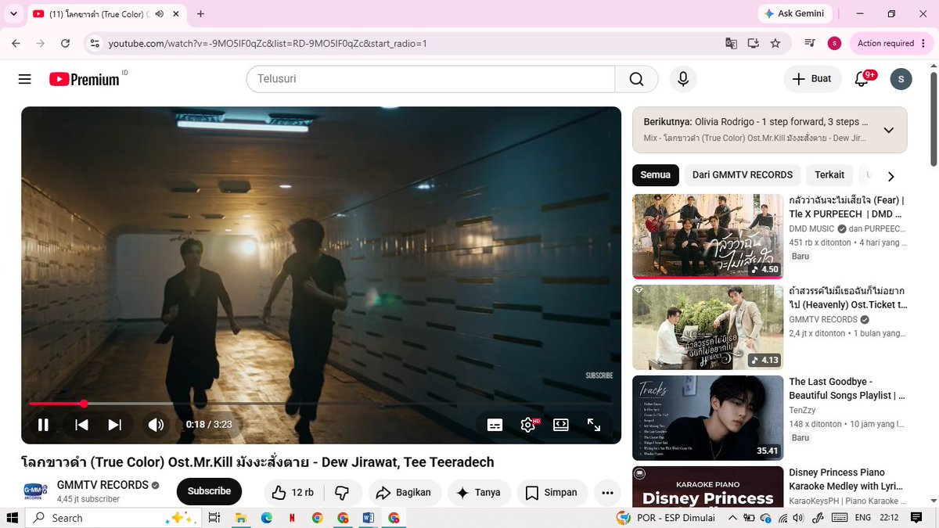Click the Subscribe button
Image resolution: width=939 pixels, height=528 pixels.
(209, 491)
